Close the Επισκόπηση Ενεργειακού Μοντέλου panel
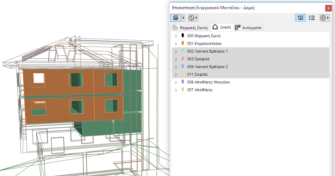The image size is (335, 176). tap(328, 8)
